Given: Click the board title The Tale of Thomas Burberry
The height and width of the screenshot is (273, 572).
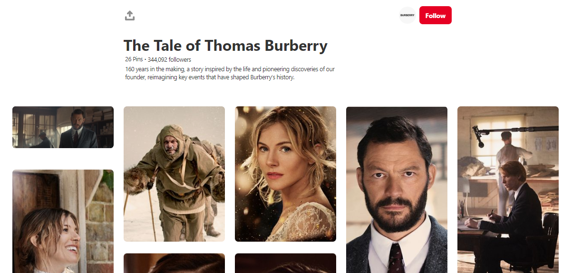Looking at the screenshot, I should pos(225,46).
